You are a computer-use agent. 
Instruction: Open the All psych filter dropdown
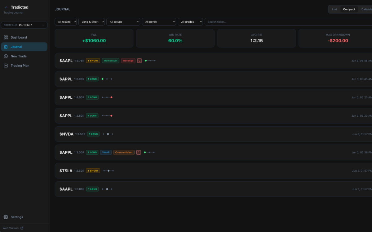point(159,22)
